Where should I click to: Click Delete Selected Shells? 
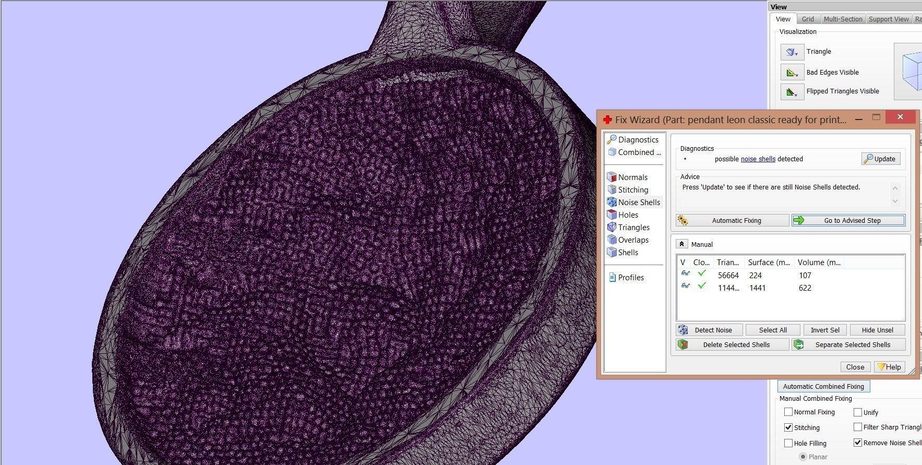(733, 344)
